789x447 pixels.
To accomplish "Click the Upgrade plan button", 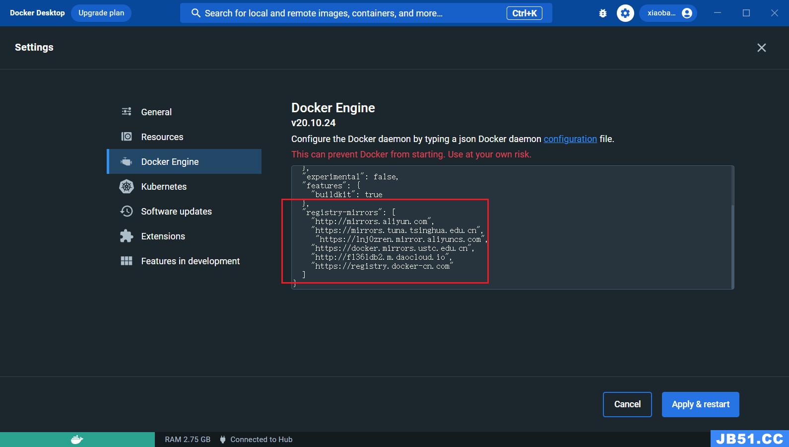I will 101,13.
